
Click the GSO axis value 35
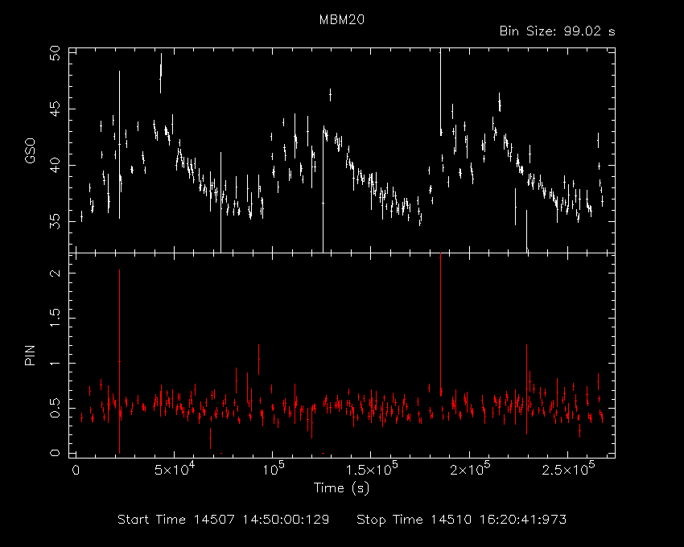click(x=55, y=221)
